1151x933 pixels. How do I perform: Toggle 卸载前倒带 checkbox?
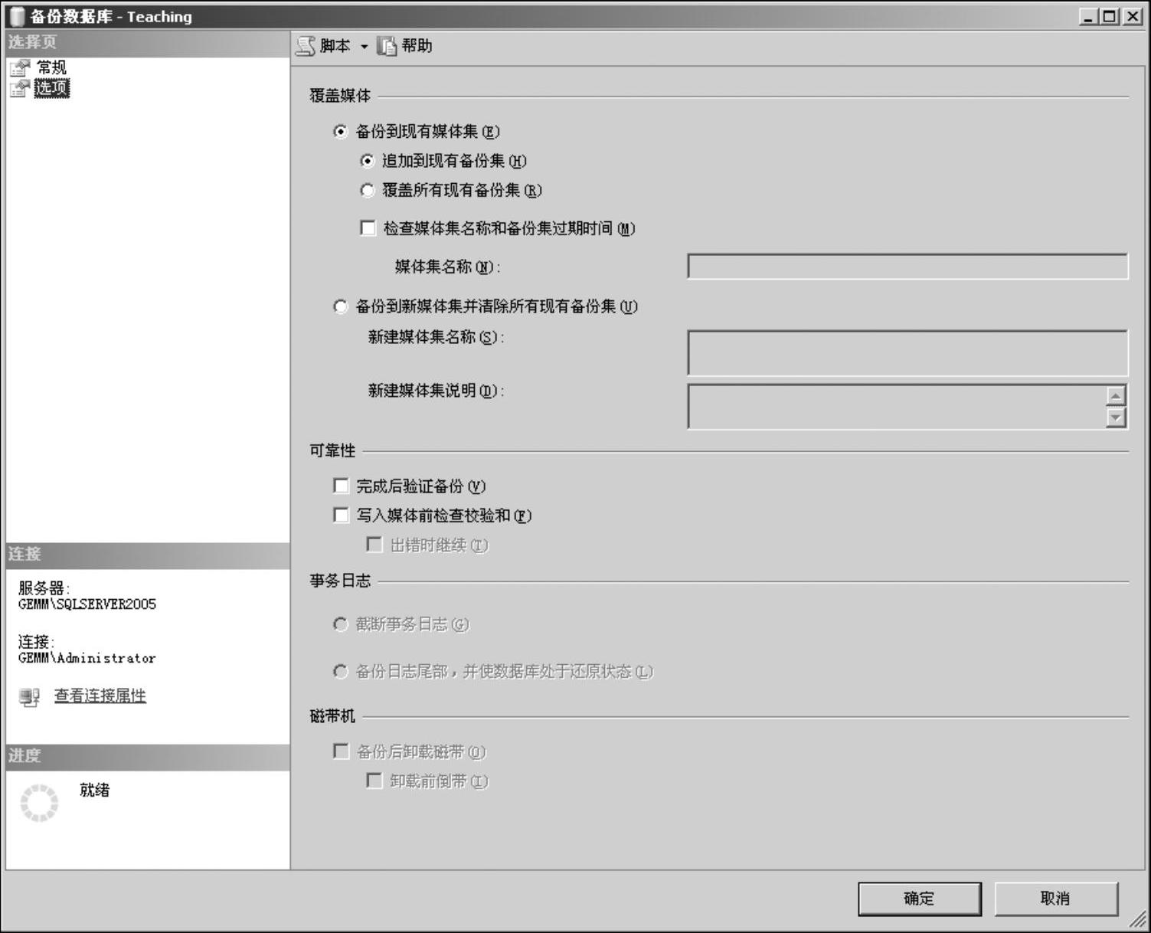click(374, 781)
